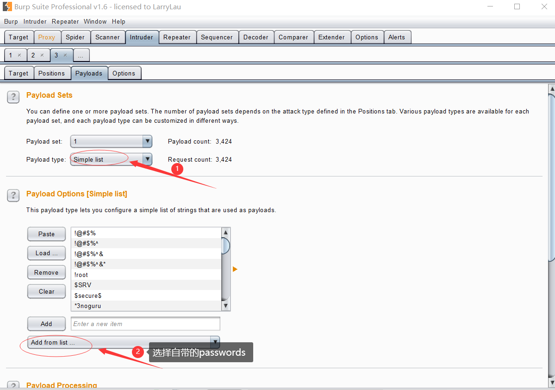Viewport: 555px width, 390px height.
Task: Expand the Add from list dropdown
Action: 215,342
